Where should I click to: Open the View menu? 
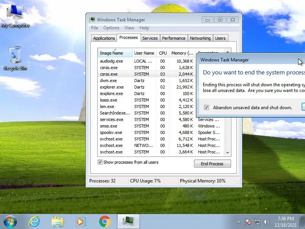coord(129,28)
